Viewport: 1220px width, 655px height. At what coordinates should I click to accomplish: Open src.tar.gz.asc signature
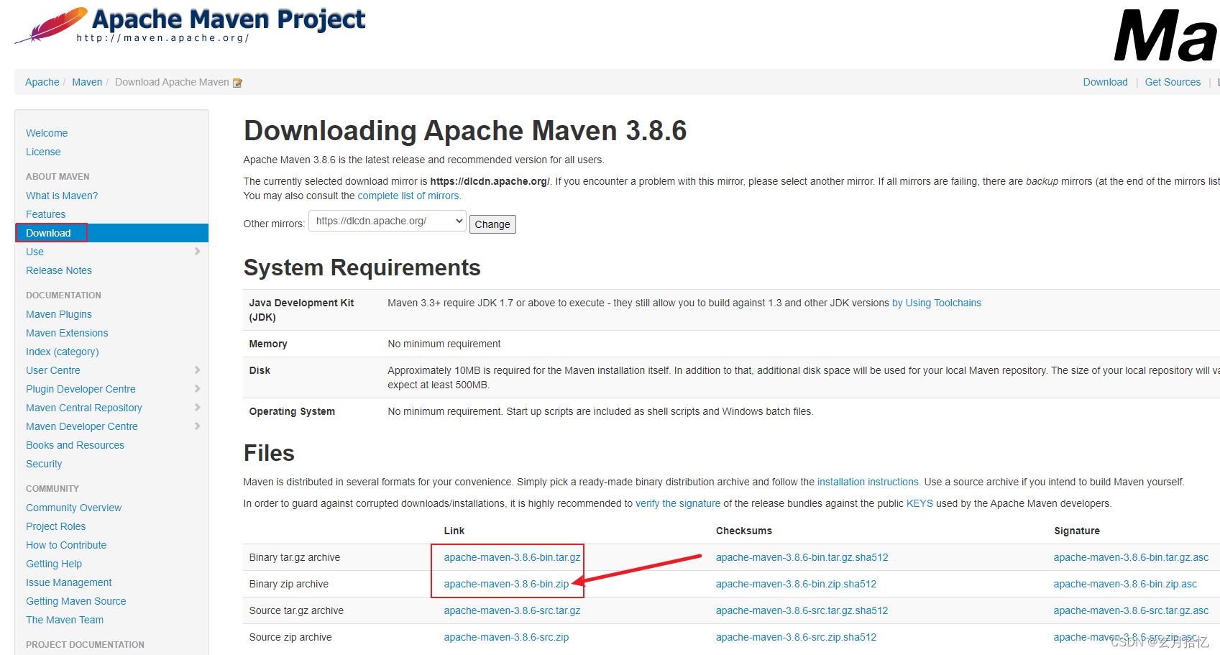point(1131,610)
